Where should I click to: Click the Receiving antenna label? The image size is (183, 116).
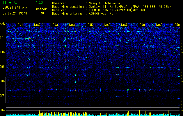point(67,14)
